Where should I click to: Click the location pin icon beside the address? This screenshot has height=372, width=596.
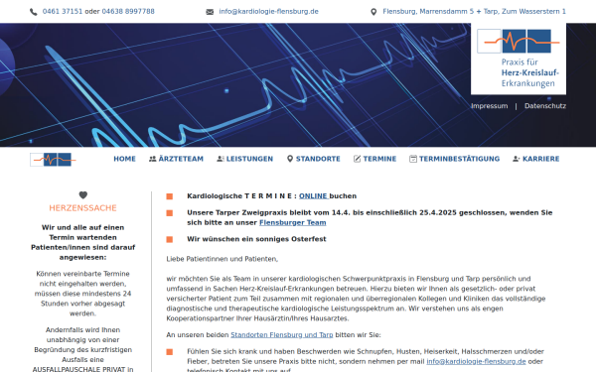coord(373,12)
